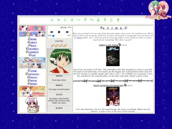Go to the BLOG page
This screenshot has height=129, width=172.
[33, 46]
